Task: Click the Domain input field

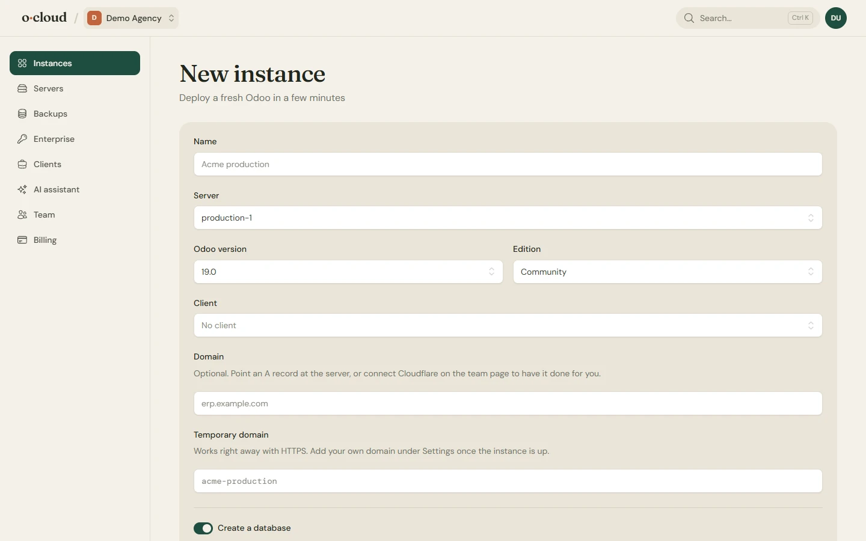Action: coord(508,403)
